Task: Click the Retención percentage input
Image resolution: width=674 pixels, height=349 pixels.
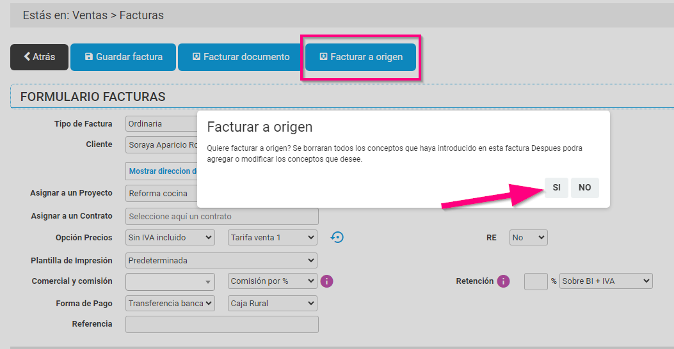Action: click(x=536, y=282)
